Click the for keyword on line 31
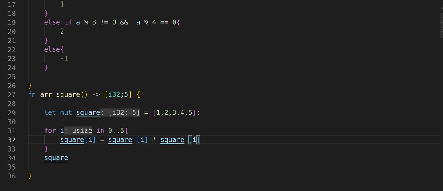This screenshot has width=443, height=191. click(50, 131)
